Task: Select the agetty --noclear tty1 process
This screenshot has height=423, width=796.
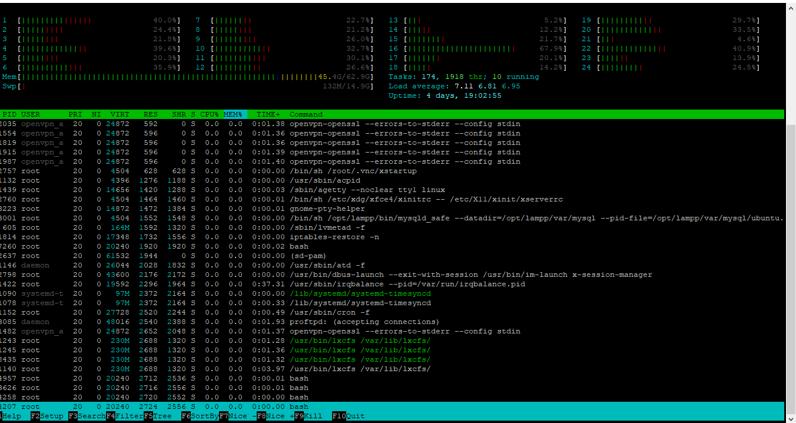Action: tap(392, 190)
